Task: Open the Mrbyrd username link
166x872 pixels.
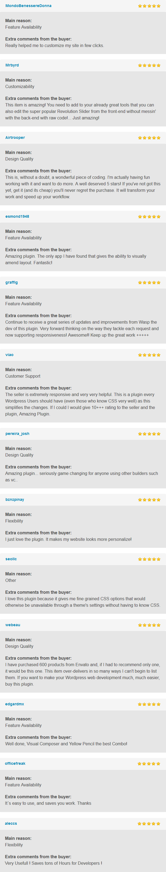Action: tap(12, 65)
